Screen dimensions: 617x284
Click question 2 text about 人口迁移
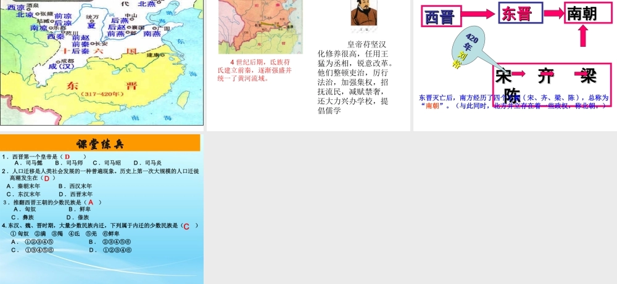[101, 174]
